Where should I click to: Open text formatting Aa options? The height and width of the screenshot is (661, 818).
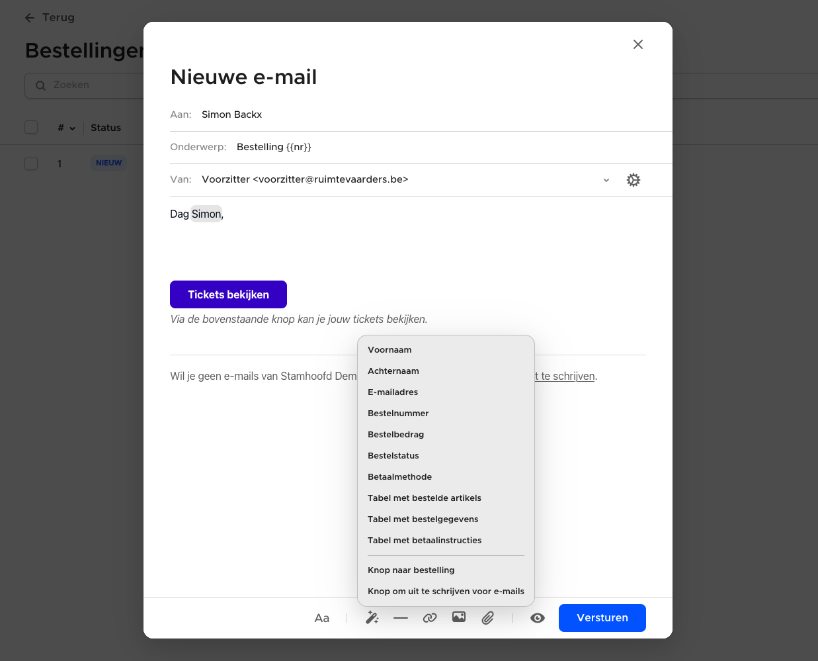pyautogui.click(x=322, y=618)
